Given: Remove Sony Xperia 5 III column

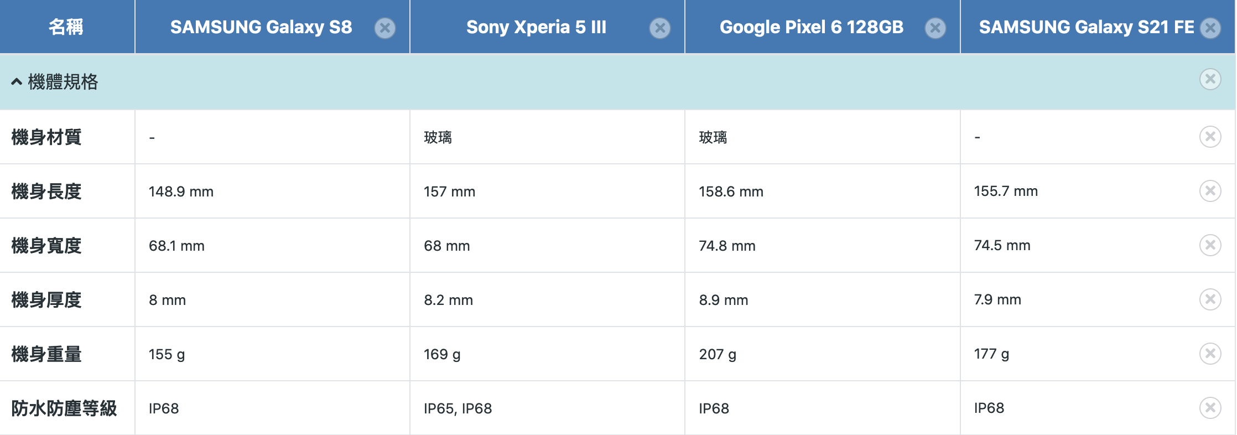Looking at the screenshot, I should click(x=660, y=28).
